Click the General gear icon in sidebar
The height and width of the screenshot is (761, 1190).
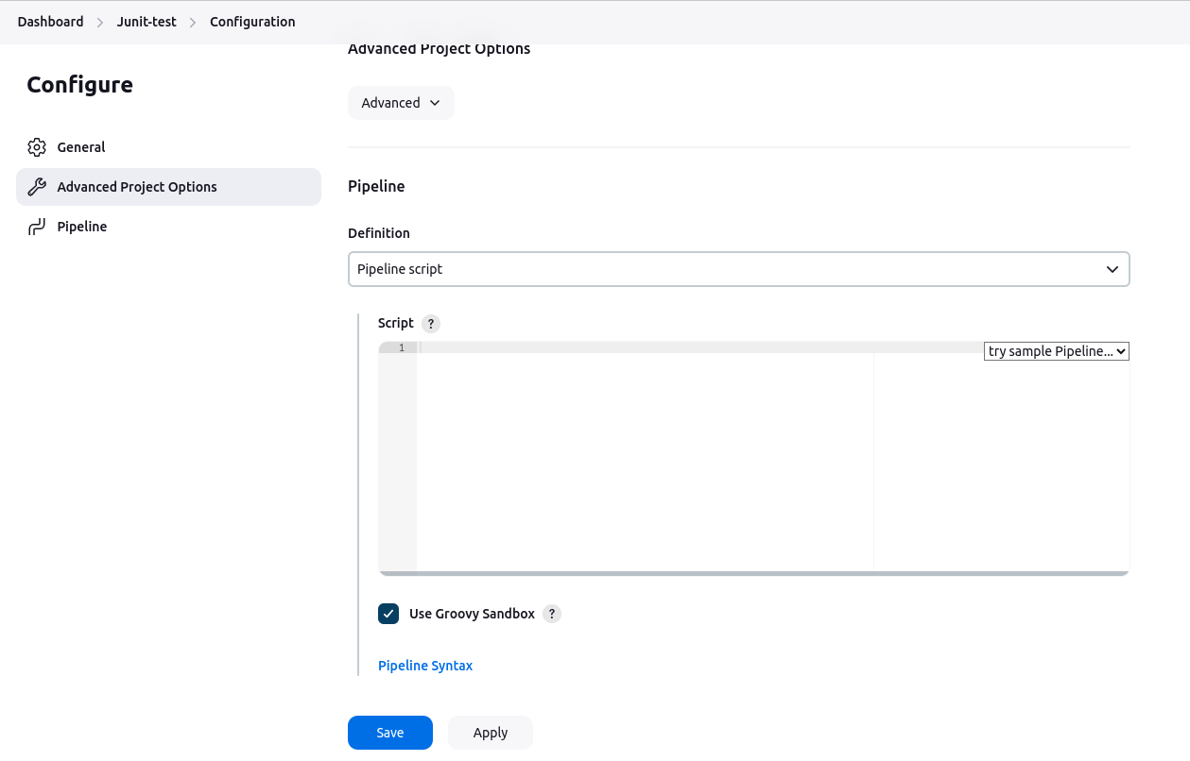(x=37, y=147)
